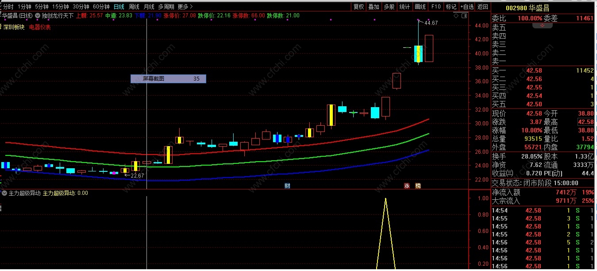
Task: Toggle the side panel icon near price axis
Action: (464, 16)
